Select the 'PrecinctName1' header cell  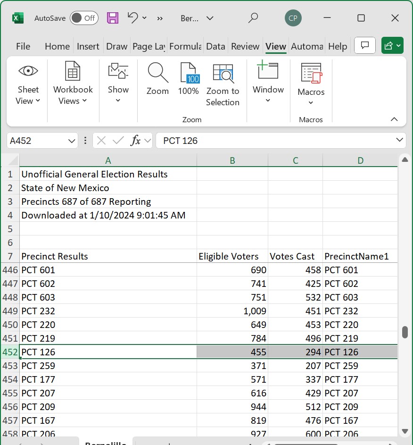[360, 256]
